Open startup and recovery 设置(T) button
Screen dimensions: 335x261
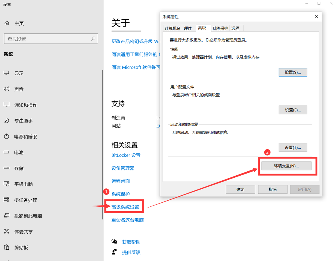coord(293,147)
